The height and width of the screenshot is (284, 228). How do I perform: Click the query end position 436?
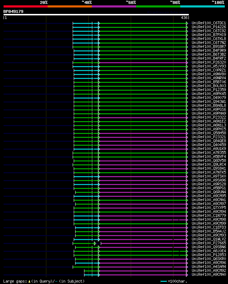tap(184, 18)
